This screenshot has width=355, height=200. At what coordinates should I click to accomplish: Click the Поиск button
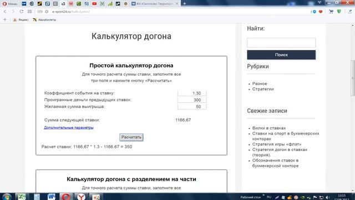tap(281, 55)
